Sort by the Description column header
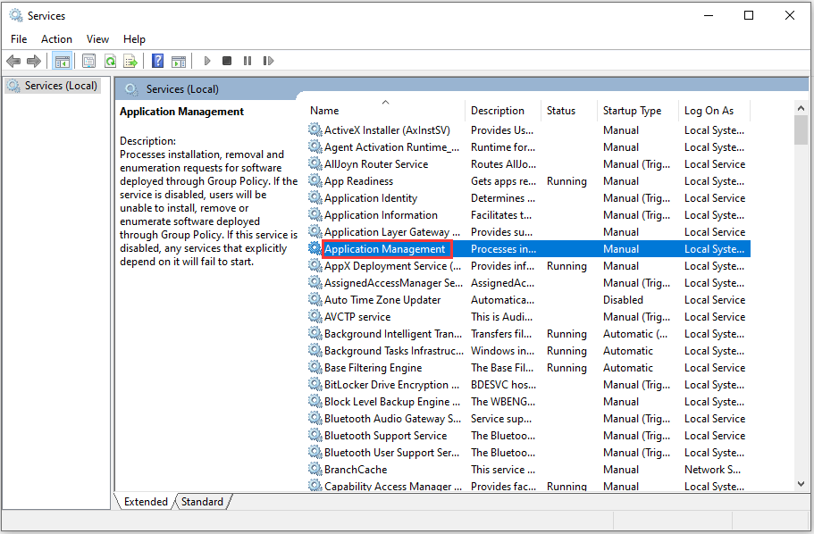This screenshot has height=534, width=814. (503, 111)
